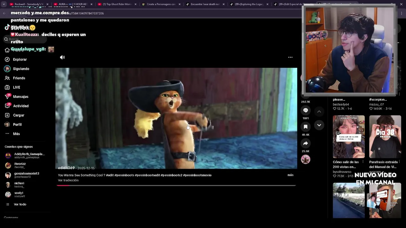Viewport: 406px width, 228px height.
Task: Close the Top Ghost Rider Mom tab
Action: pos(136,4)
